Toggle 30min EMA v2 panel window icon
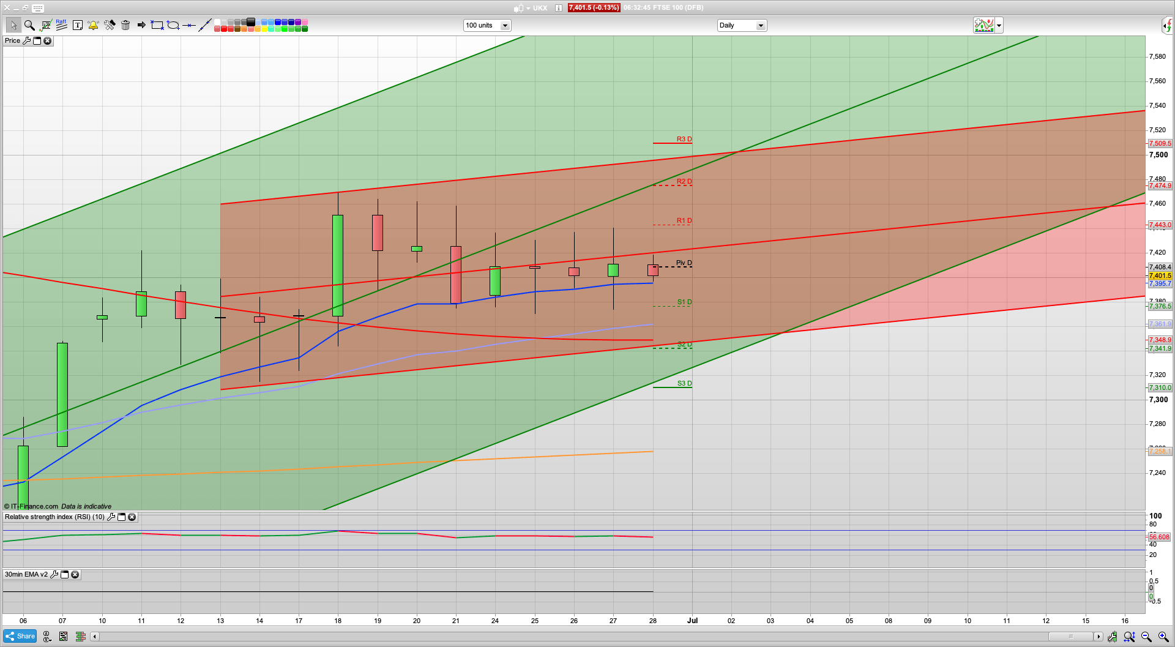1175x647 pixels. 64,574
